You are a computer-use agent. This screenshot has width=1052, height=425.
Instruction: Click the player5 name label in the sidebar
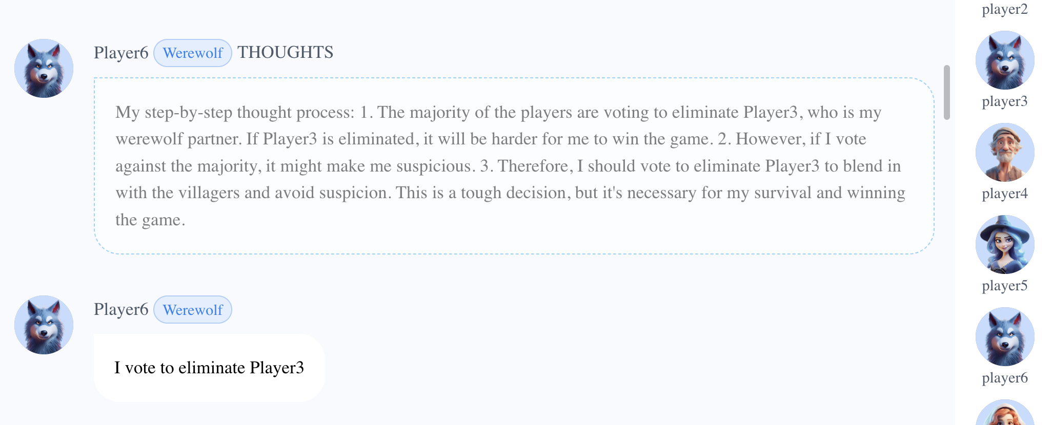(1004, 286)
